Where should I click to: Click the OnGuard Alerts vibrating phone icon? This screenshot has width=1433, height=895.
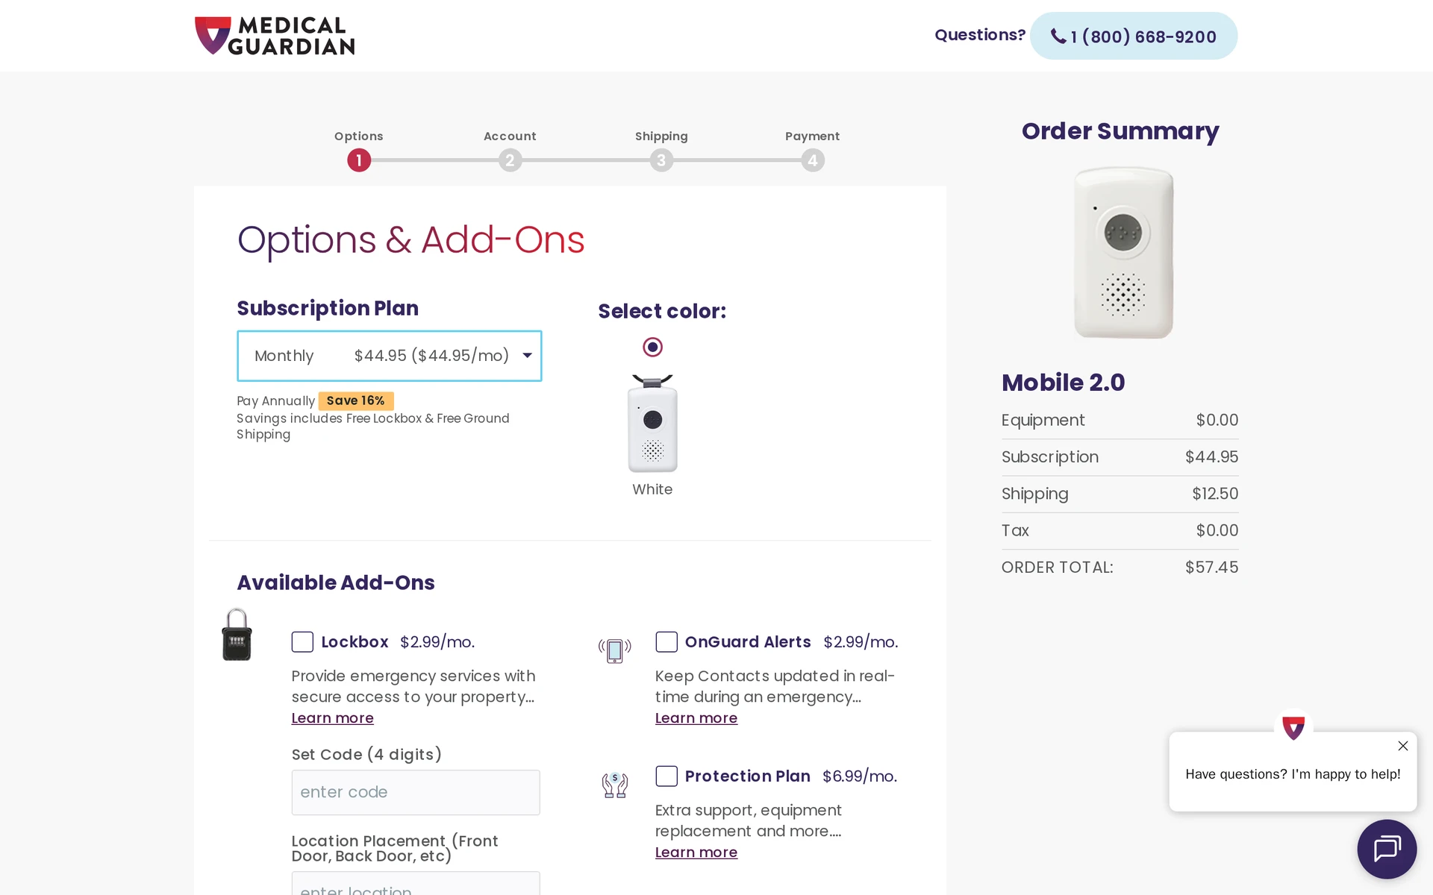point(615,650)
